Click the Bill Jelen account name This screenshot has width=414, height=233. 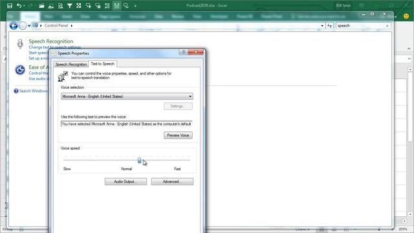pyautogui.click(x=343, y=6)
